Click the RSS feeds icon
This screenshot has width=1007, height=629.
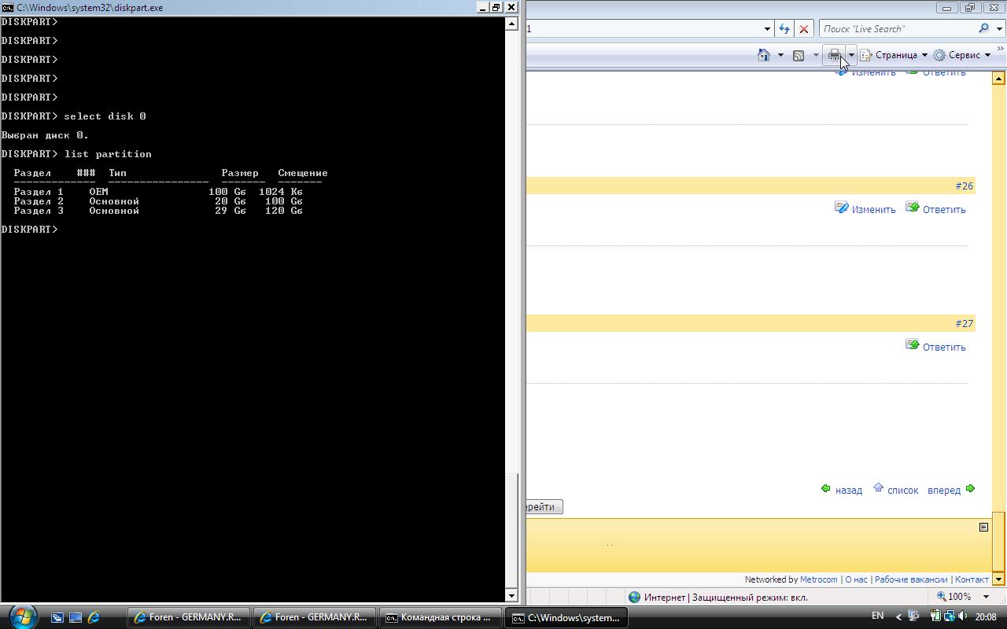799,55
